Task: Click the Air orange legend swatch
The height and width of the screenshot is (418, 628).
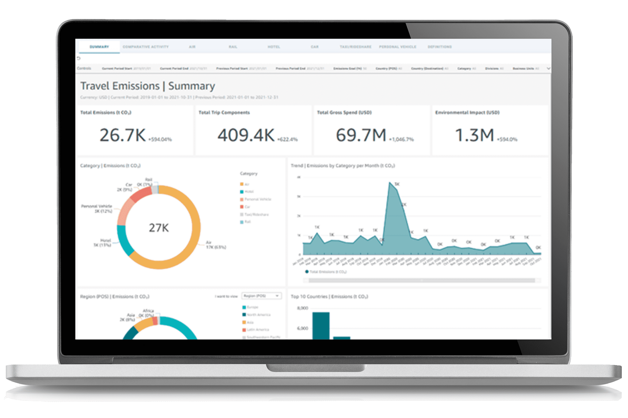Action: pos(242,184)
